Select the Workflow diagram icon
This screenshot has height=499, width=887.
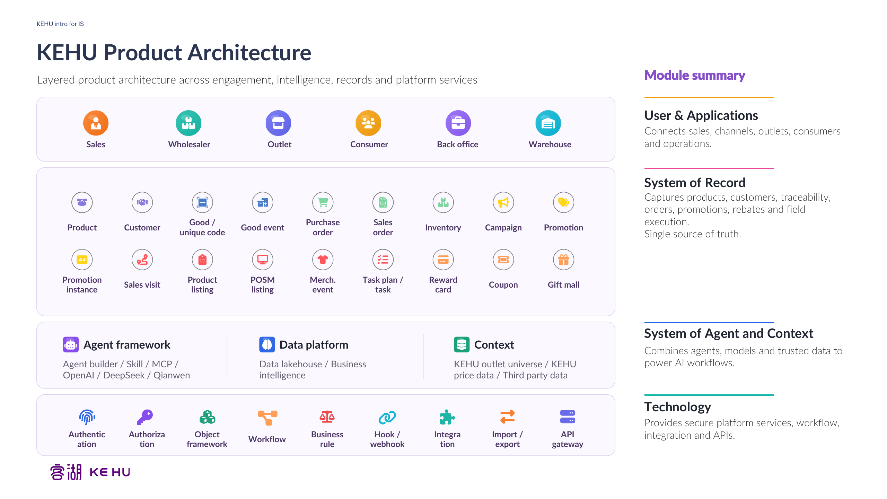pos(267,418)
